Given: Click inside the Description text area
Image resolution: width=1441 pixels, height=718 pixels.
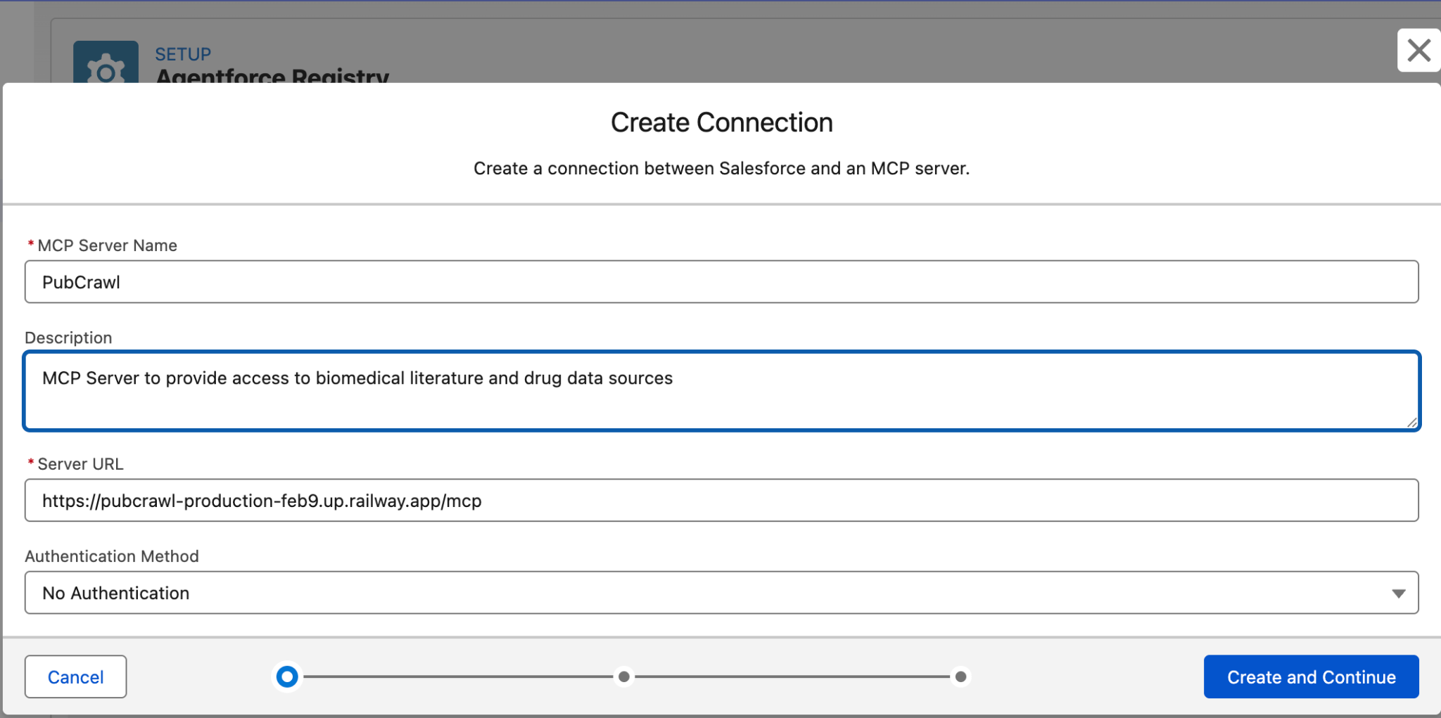Looking at the screenshot, I should tap(721, 391).
